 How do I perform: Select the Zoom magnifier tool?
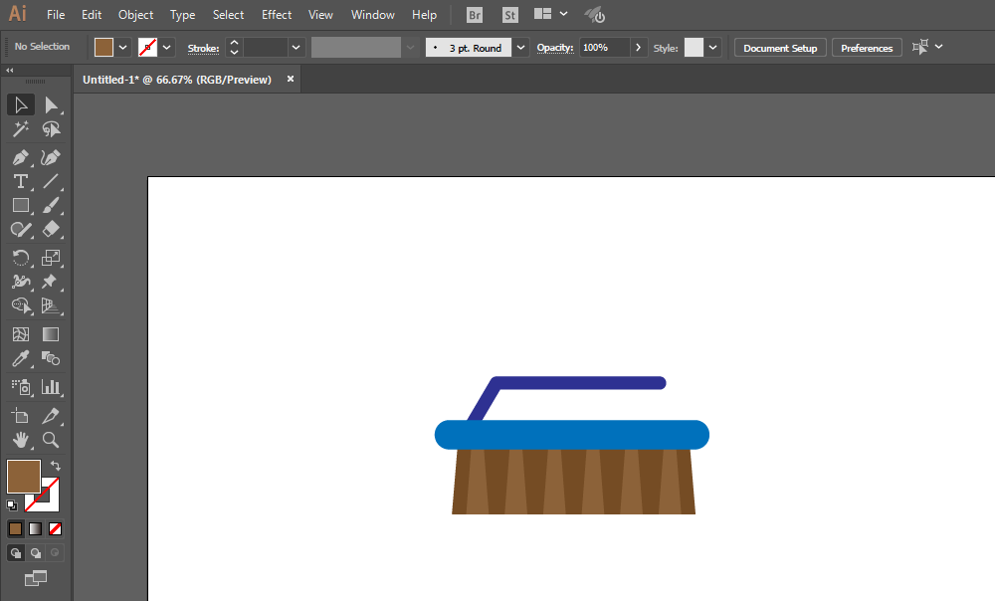[51, 440]
